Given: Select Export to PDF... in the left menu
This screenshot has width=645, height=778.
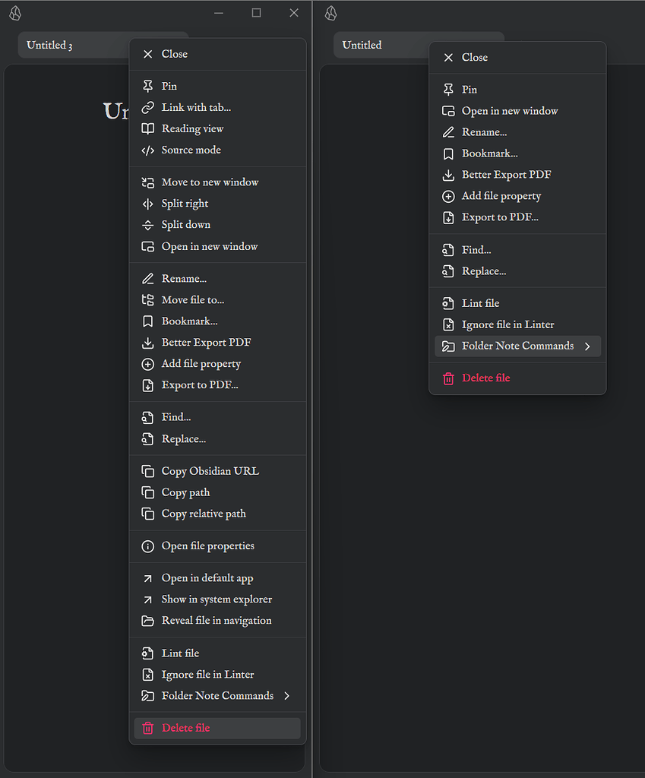Looking at the screenshot, I should [x=217, y=385].
